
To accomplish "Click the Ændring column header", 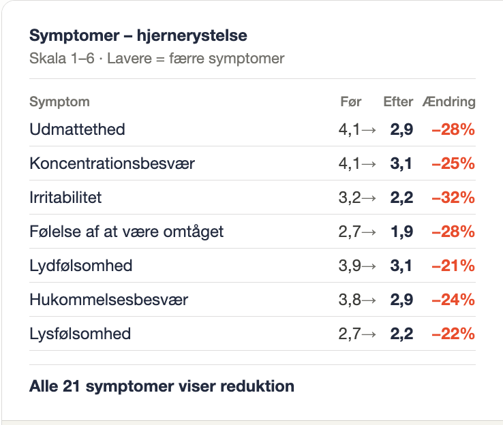I will click(449, 102).
